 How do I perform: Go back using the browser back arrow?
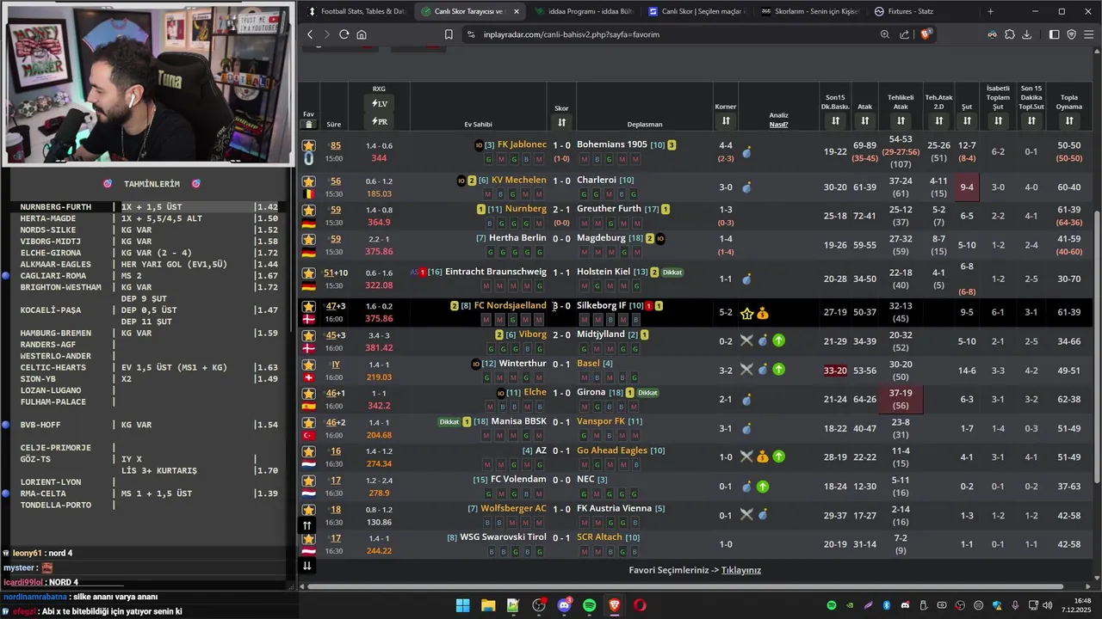point(310,34)
